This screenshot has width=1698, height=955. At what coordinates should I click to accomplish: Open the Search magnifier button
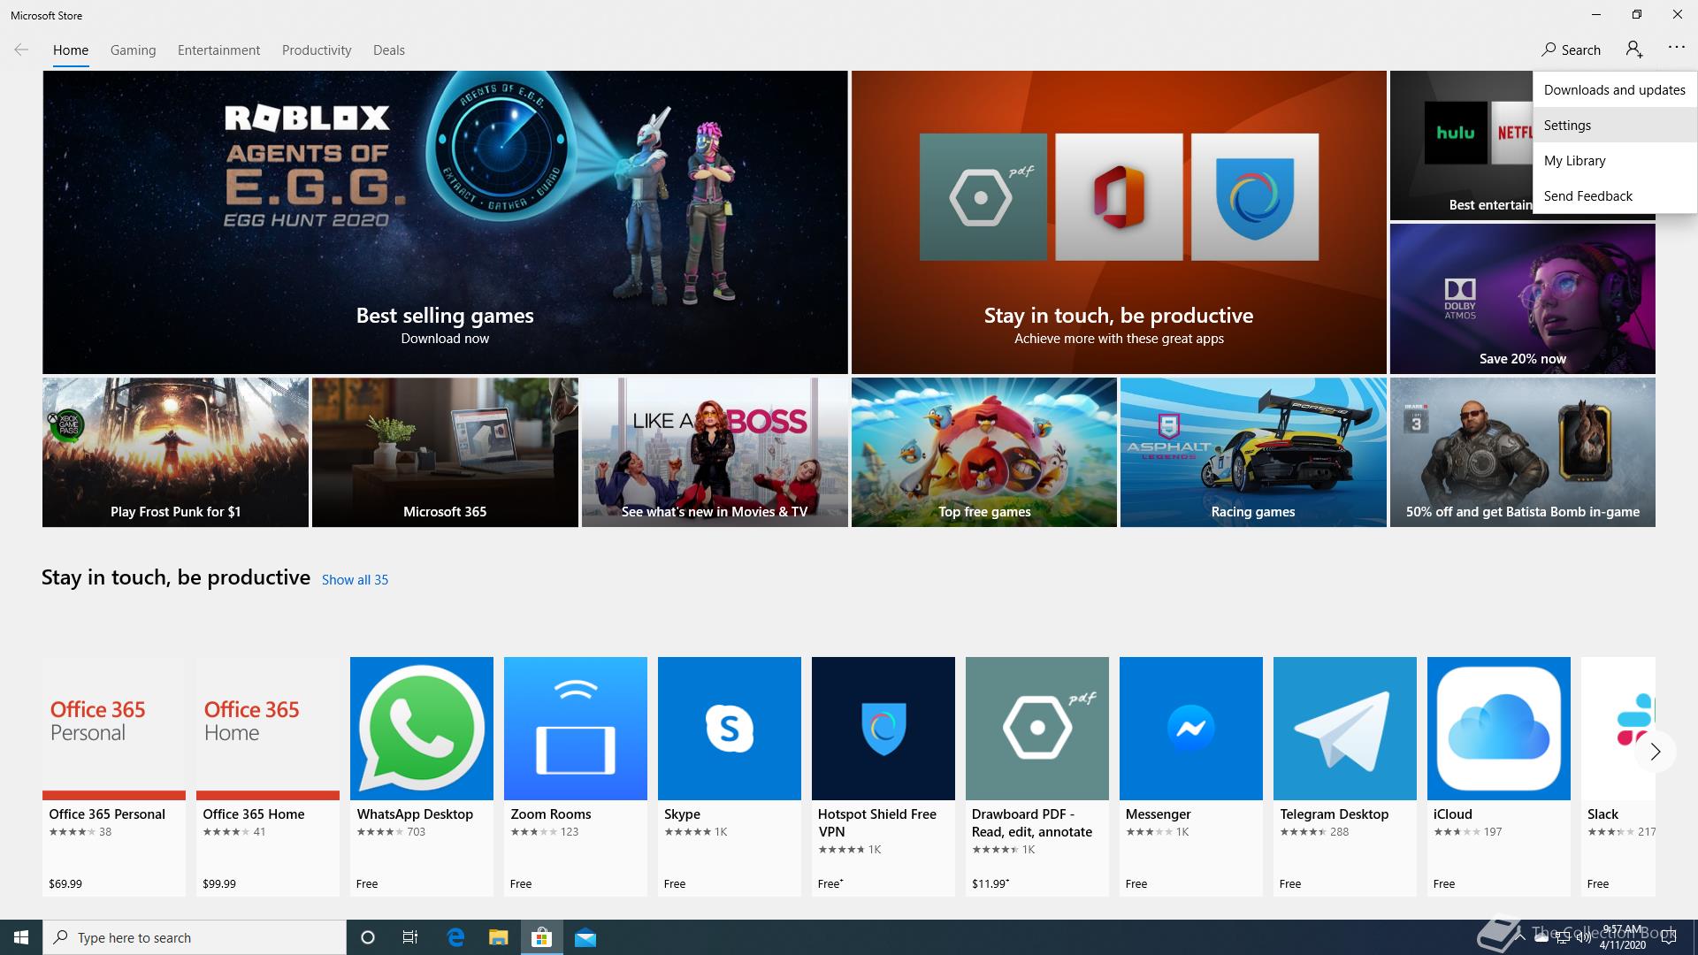1571,50
